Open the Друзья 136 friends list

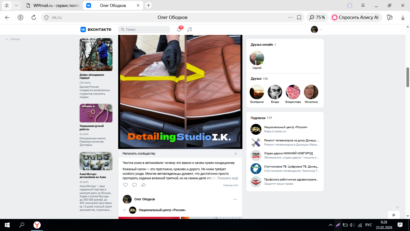tap(259, 79)
